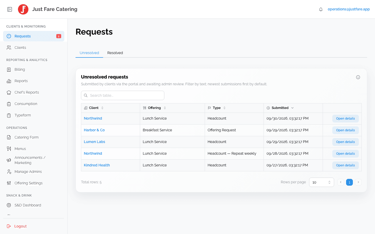Switch to the Resolved tab
375x234 pixels.
click(x=115, y=53)
